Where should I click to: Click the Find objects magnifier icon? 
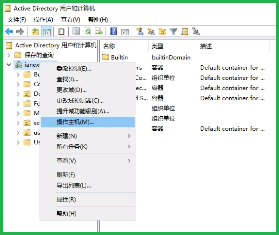[184, 32]
